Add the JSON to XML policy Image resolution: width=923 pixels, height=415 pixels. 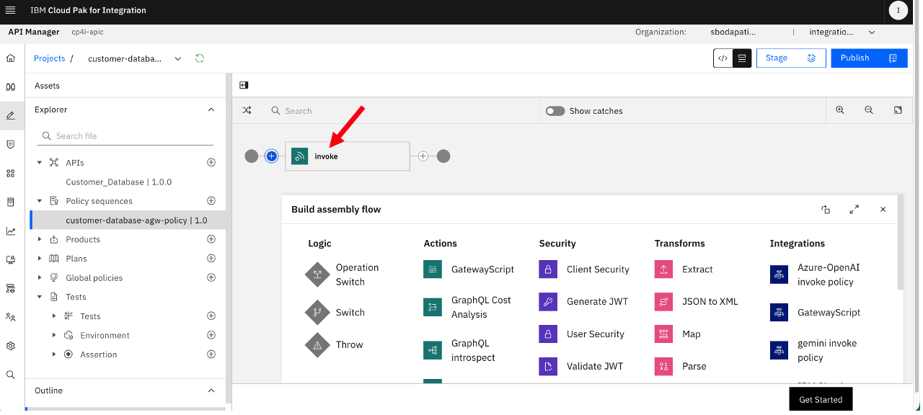697,302
